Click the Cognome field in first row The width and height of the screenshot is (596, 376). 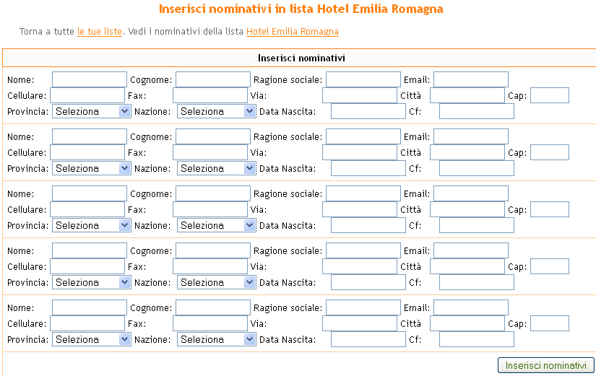point(212,79)
